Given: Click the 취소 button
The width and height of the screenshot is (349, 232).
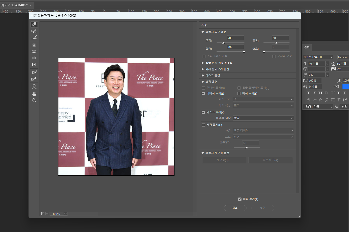Looking at the screenshot, I should point(235,208).
